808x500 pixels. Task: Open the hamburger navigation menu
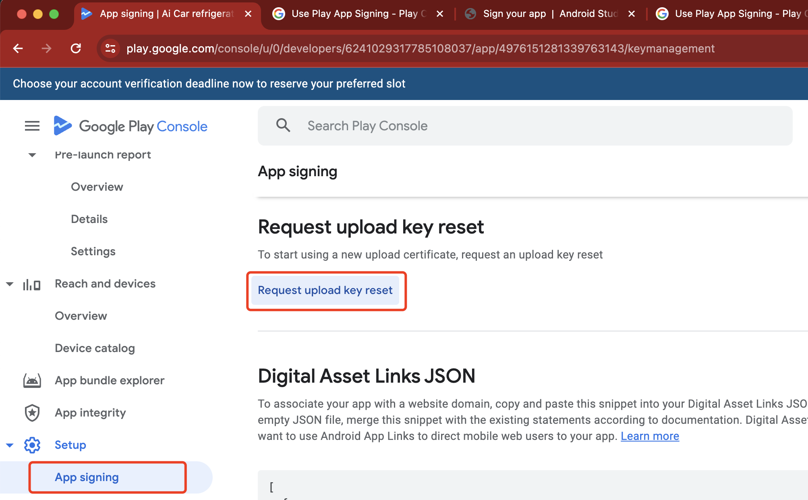[32, 126]
